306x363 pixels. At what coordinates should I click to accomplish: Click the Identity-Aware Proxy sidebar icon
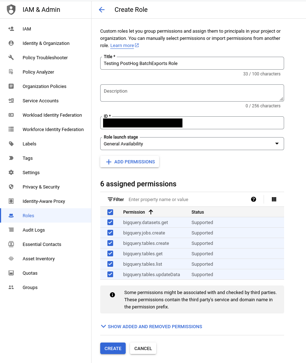11,201
